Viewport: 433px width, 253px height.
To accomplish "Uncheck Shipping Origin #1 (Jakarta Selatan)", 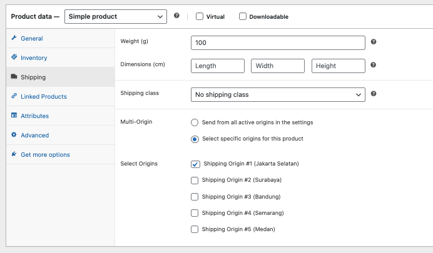I will [x=195, y=164].
